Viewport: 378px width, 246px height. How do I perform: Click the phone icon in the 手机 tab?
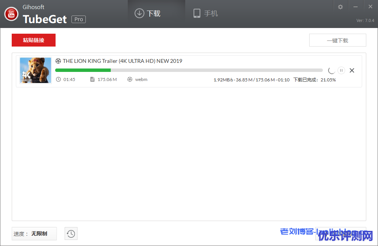(x=197, y=13)
